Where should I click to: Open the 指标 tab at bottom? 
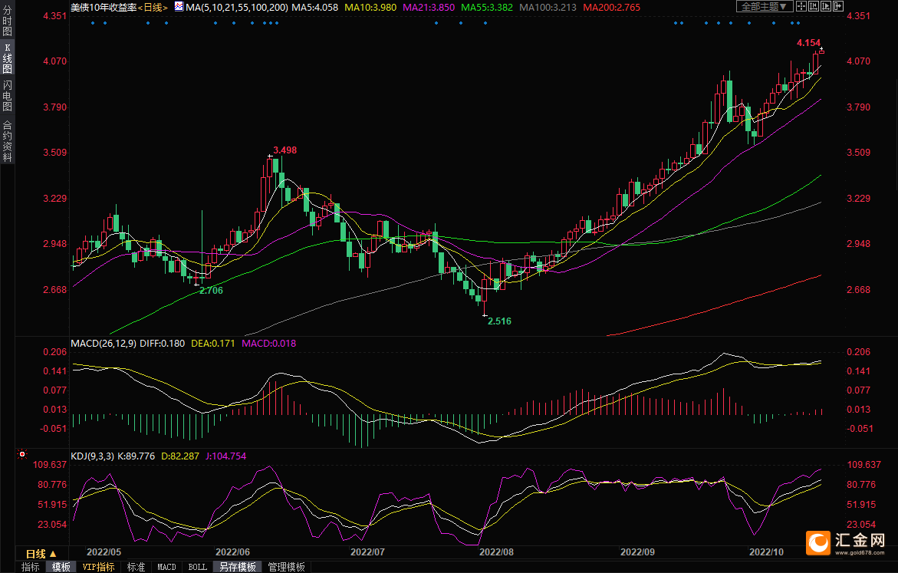[x=31, y=567]
